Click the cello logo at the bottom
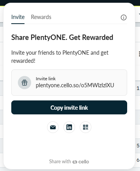This screenshot has width=140, height=171. pyautogui.click(x=81, y=162)
